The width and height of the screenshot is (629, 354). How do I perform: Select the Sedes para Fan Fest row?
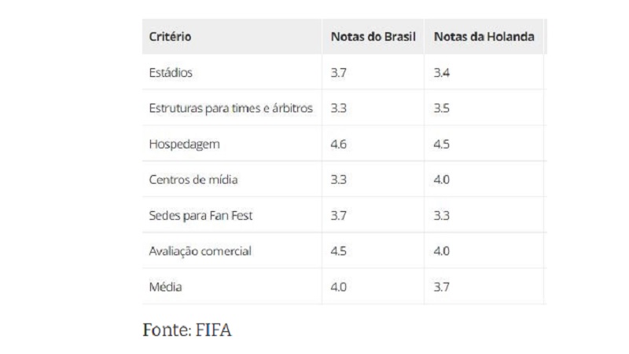pos(200,216)
